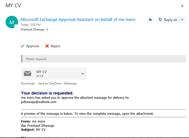This screenshot has height=138, width=189.
Task: Click the MY CV attachment name
Action: click(x=41, y=72)
